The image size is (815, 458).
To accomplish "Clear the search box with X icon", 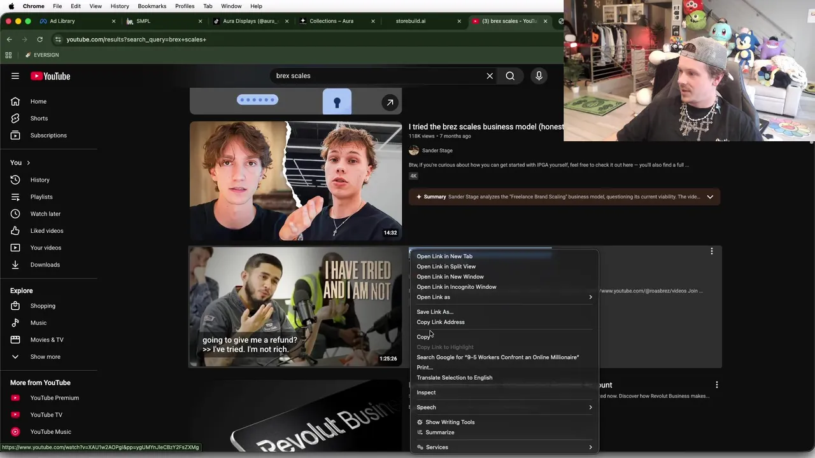I will [490, 76].
